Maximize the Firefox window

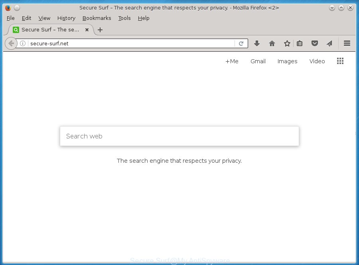click(341, 8)
